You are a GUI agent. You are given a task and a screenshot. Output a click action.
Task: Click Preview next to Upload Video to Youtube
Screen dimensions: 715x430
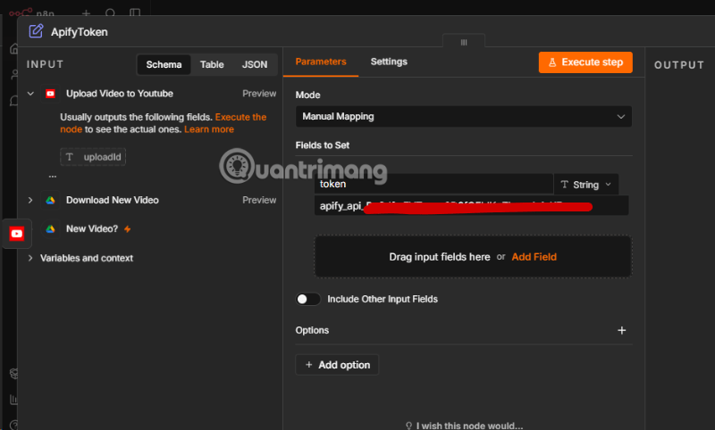point(259,94)
